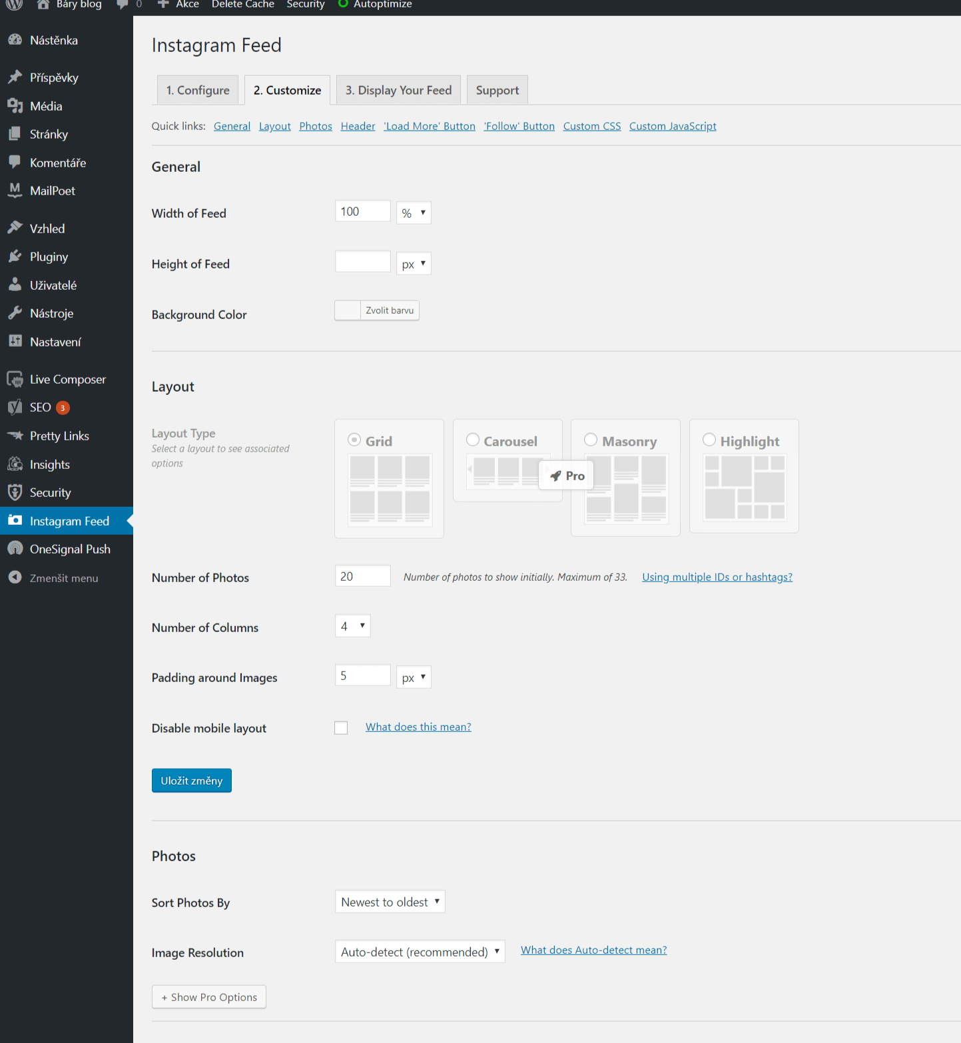Viewport: 961px width, 1043px height.
Task: Click the Live Composer sidebar icon
Action: [x=15, y=379]
